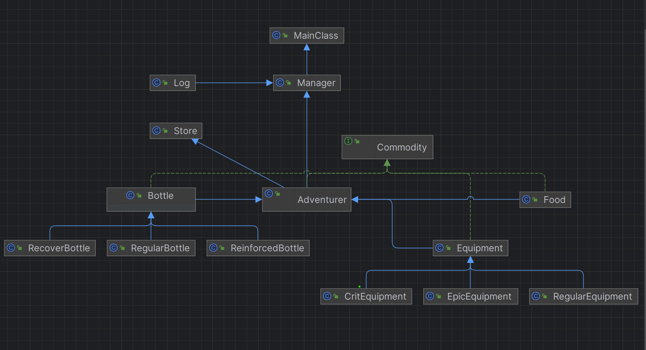Click the Equipment class name text
The height and width of the screenshot is (350, 646).
[x=479, y=248]
